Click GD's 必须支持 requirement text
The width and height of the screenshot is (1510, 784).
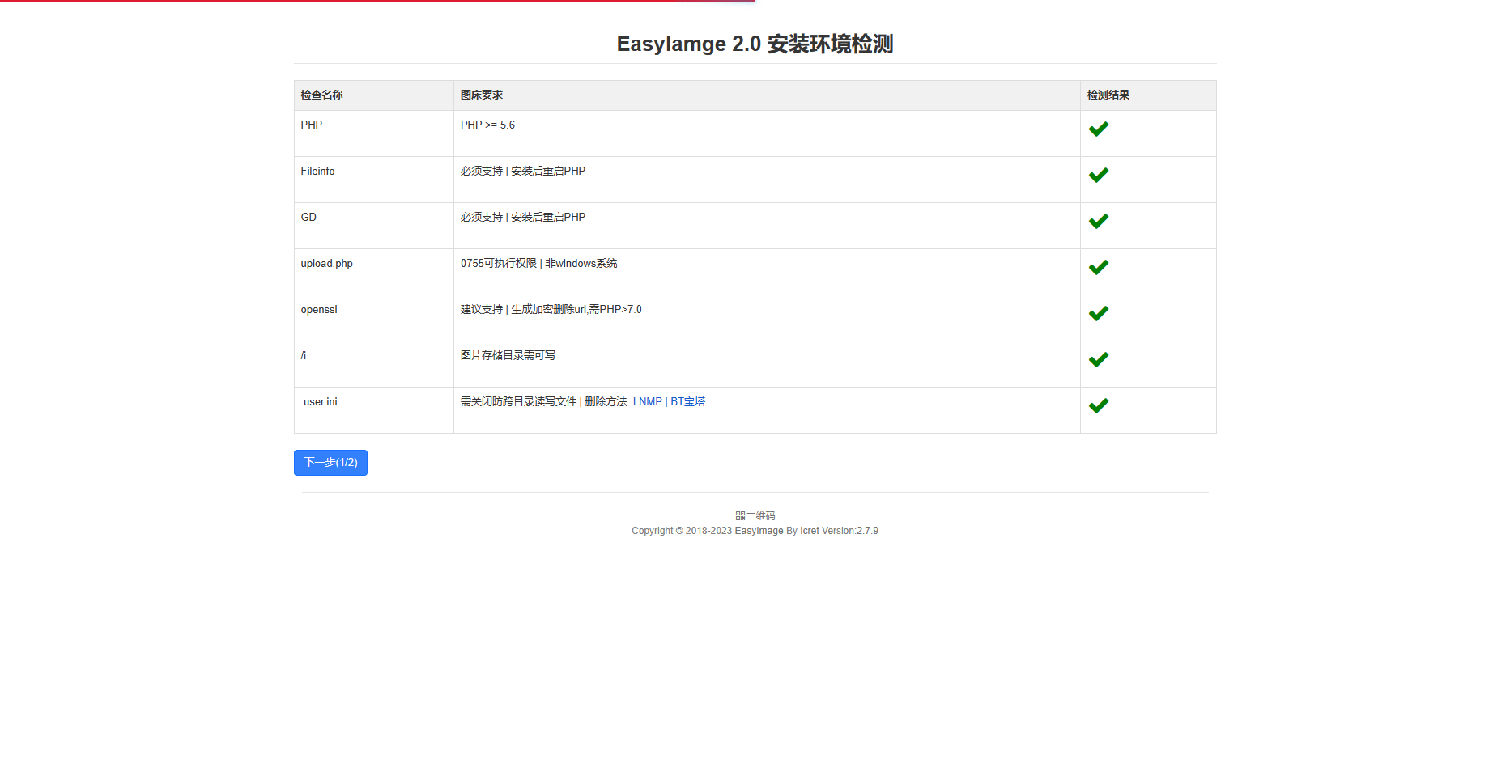tap(523, 218)
